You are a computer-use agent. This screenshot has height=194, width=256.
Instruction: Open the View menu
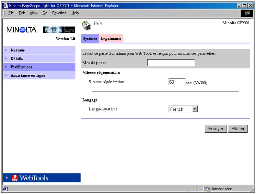pyautogui.click(x=34, y=13)
